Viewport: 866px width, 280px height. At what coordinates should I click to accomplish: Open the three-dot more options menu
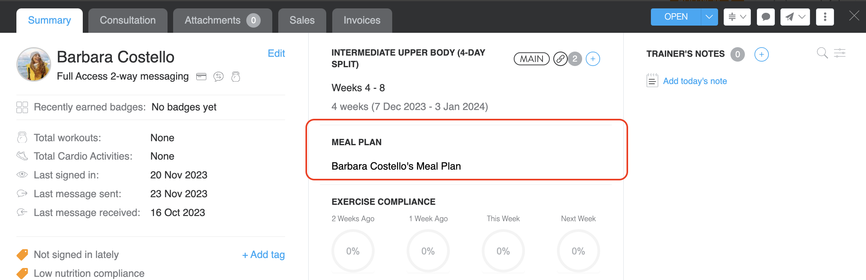pos(825,17)
